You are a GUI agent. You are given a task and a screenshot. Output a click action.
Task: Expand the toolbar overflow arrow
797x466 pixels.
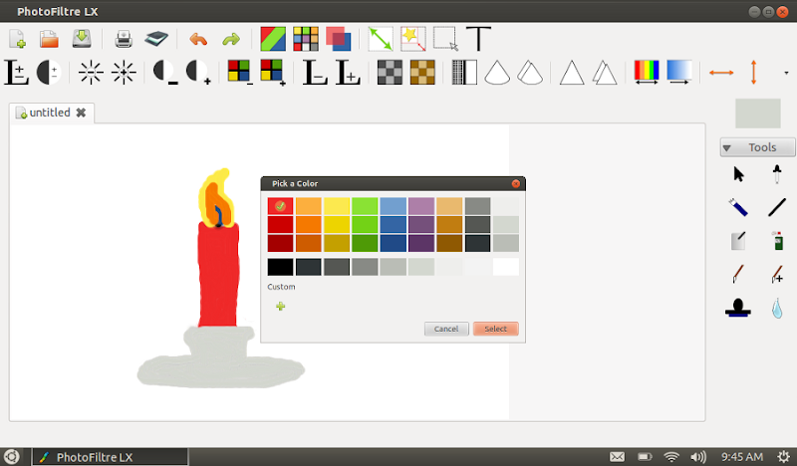pos(786,73)
